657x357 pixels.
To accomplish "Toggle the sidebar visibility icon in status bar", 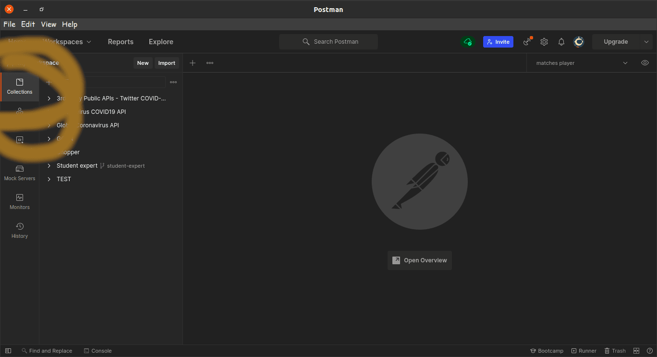I will pos(8,351).
